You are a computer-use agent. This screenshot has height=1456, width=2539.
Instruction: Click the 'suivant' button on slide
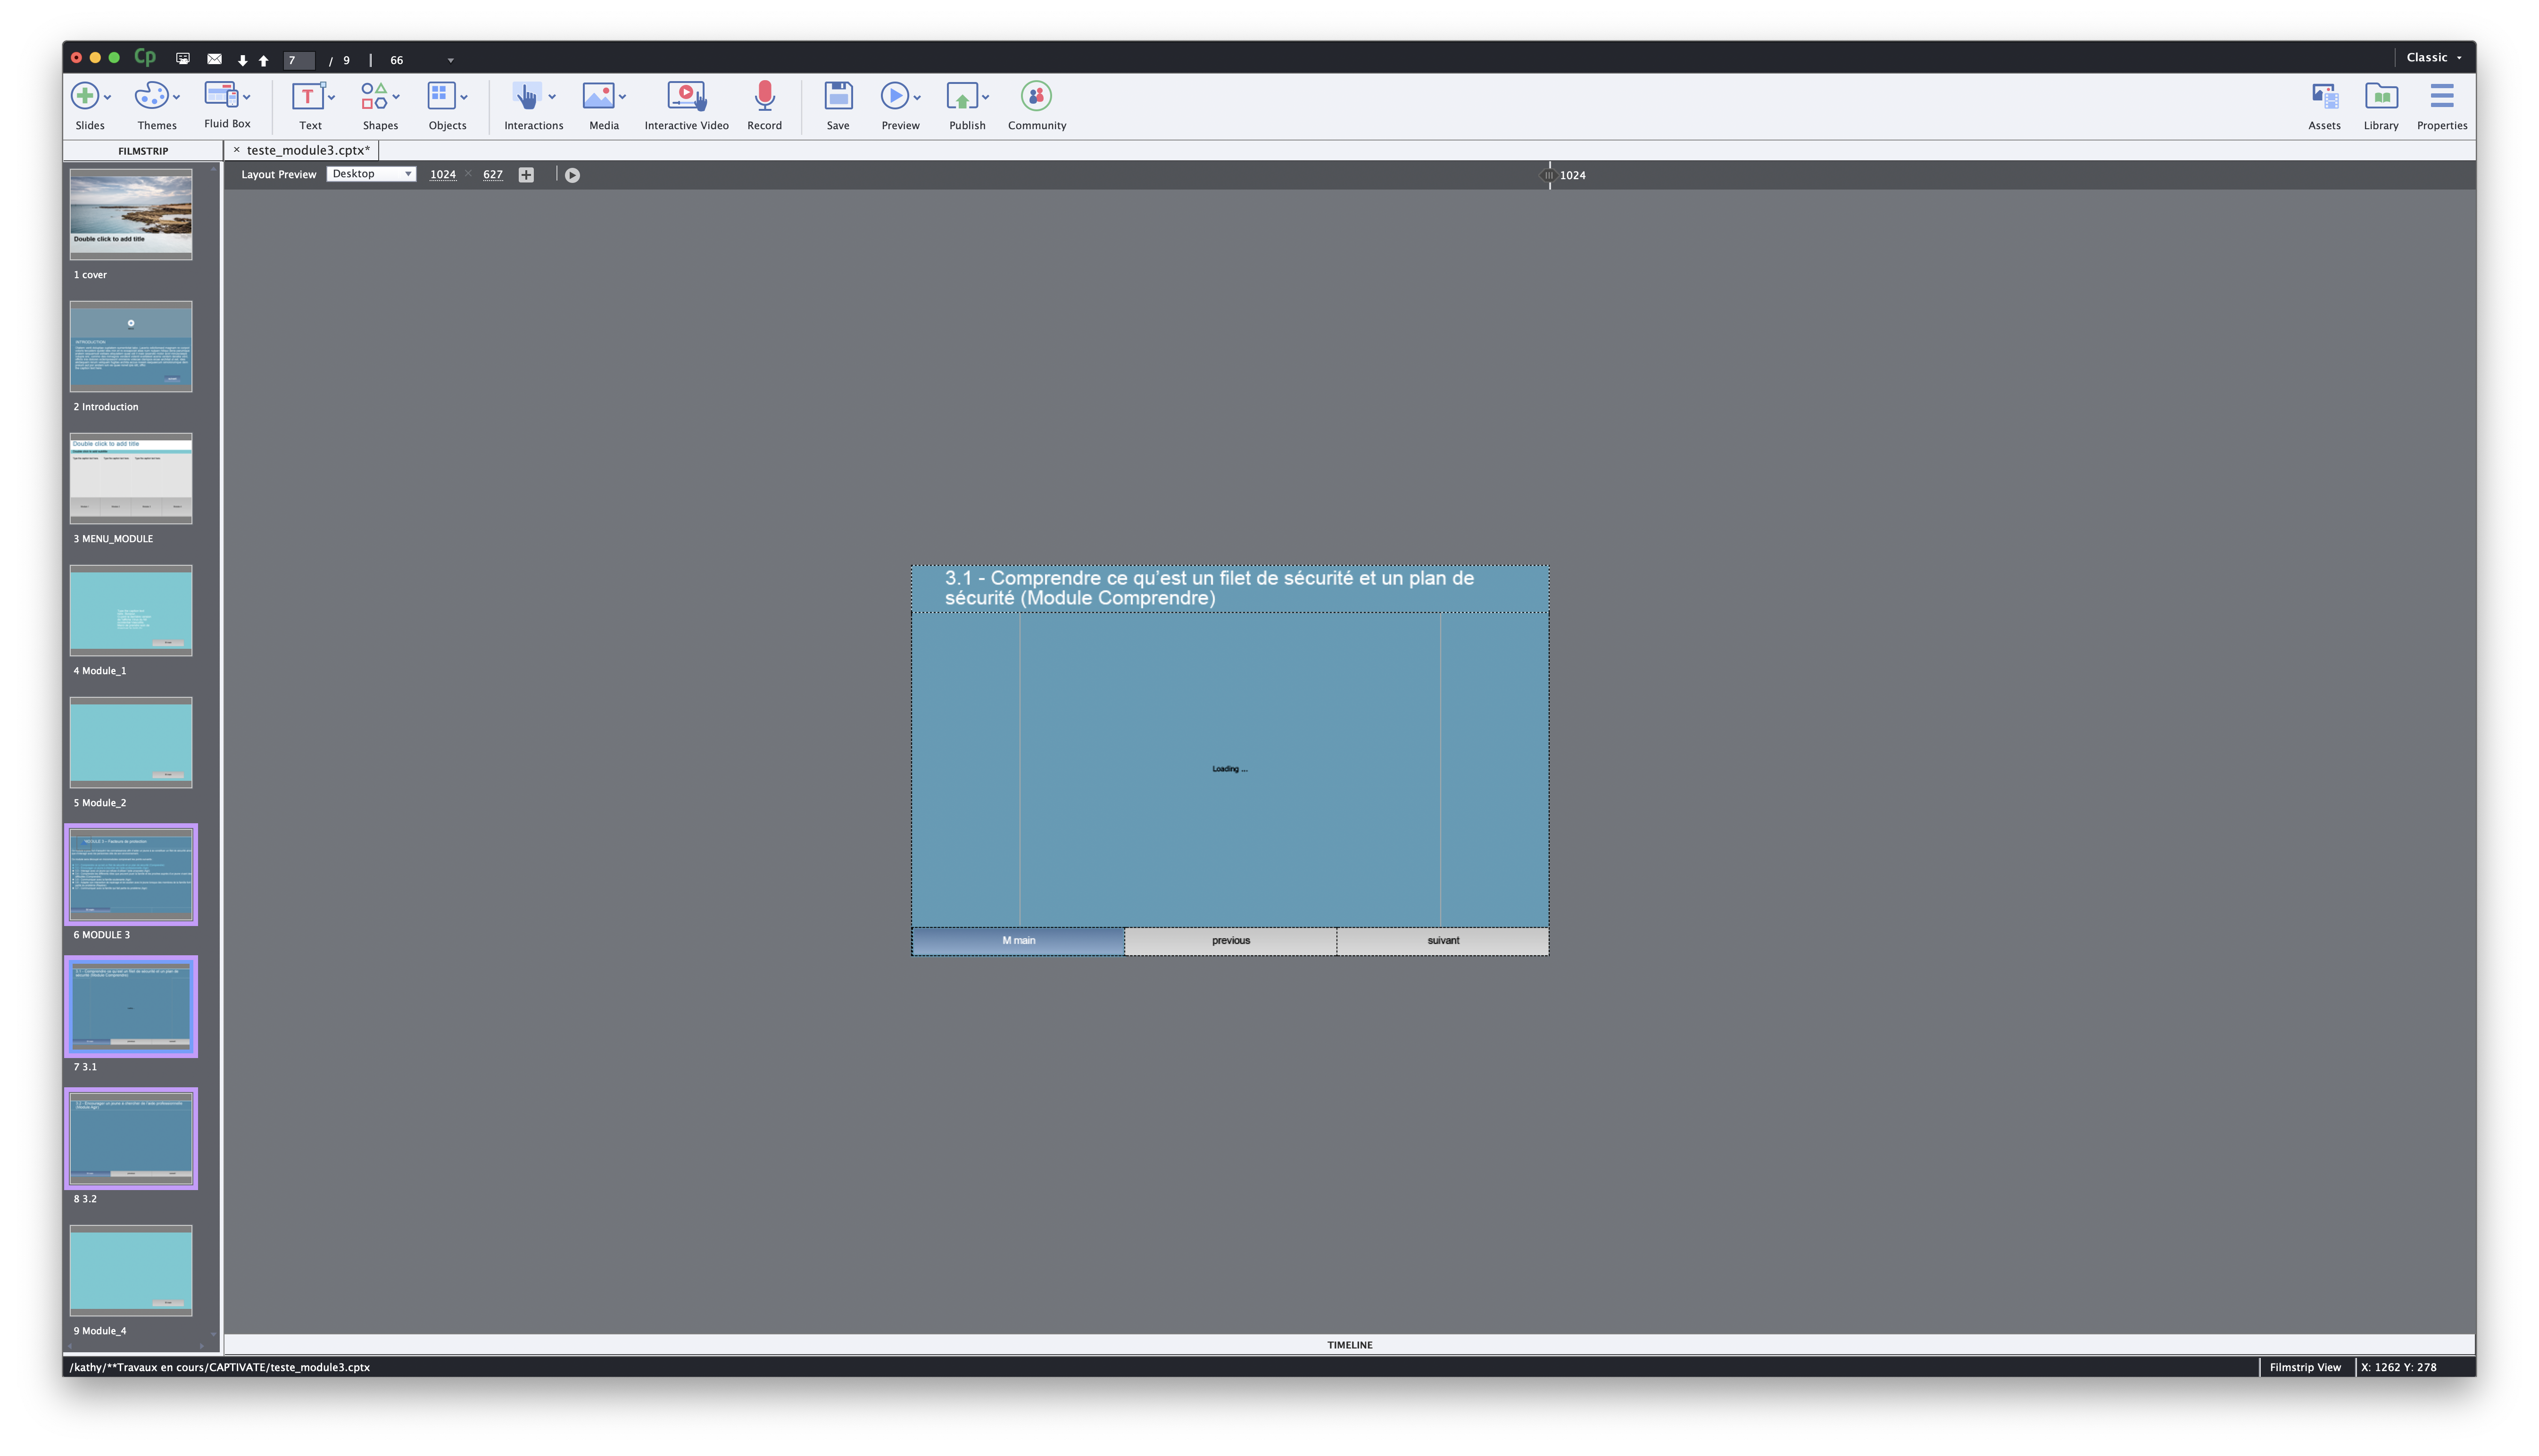tap(1442, 941)
